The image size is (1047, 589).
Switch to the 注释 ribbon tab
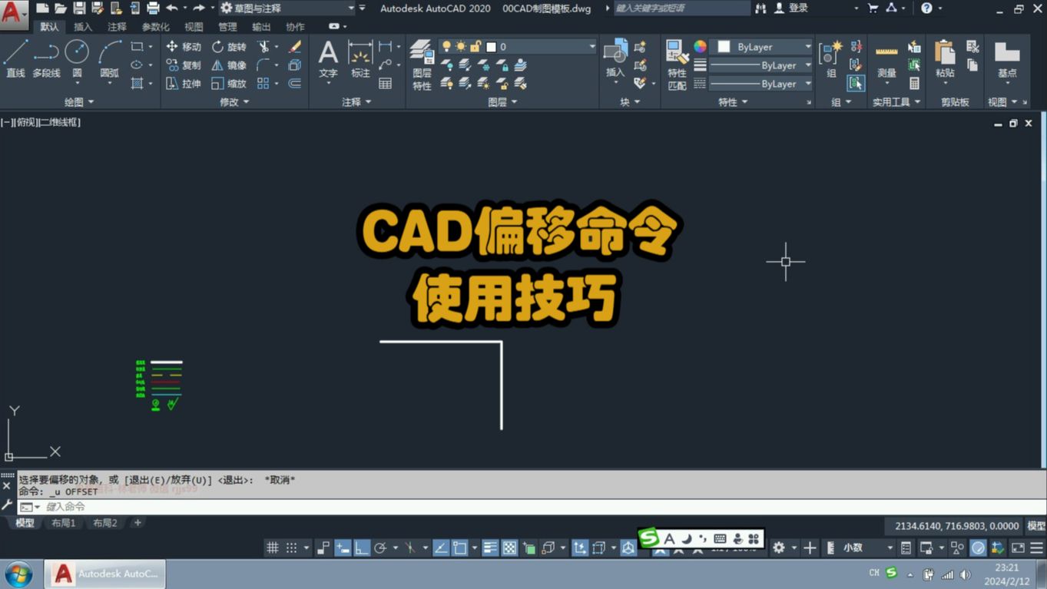click(117, 27)
